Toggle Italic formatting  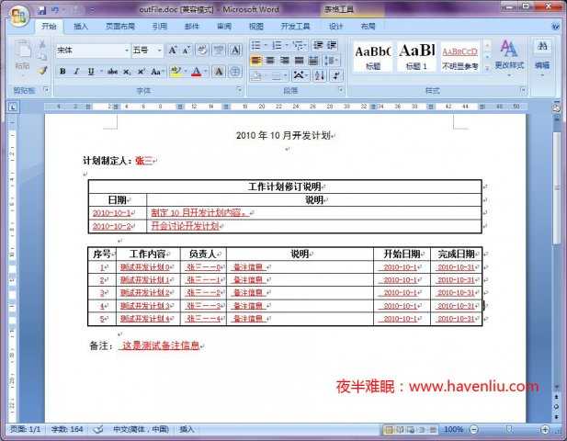[x=76, y=72]
